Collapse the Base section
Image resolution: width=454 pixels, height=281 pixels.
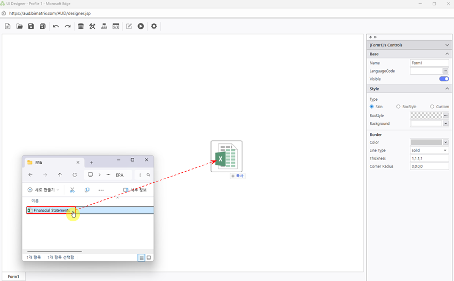click(x=447, y=54)
